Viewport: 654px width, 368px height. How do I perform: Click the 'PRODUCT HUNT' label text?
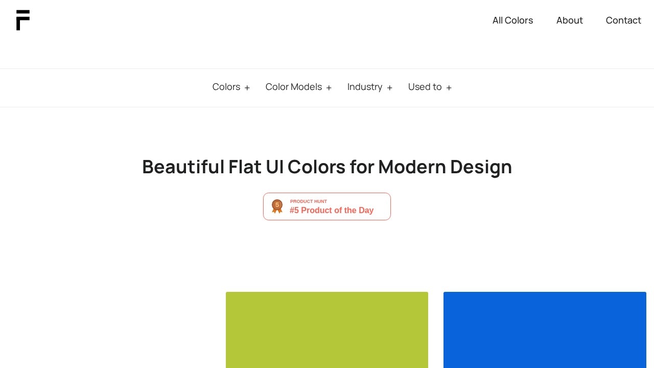coord(309,201)
